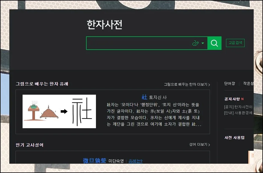This screenshot has width=263, height=173.
Task: Expand 성어 더보기 idiom list
Action: (x=199, y=145)
